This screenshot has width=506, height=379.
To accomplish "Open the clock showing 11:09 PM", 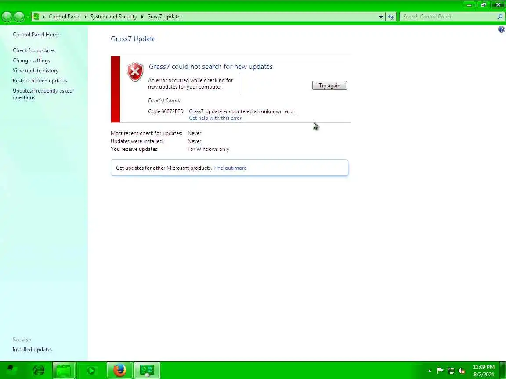I will coord(484,371).
